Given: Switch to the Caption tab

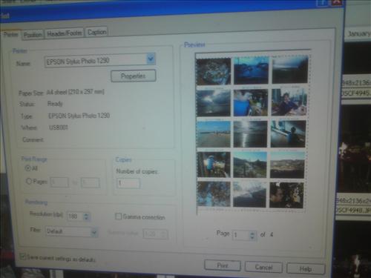Looking at the screenshot, I should [x=97, y=32].
